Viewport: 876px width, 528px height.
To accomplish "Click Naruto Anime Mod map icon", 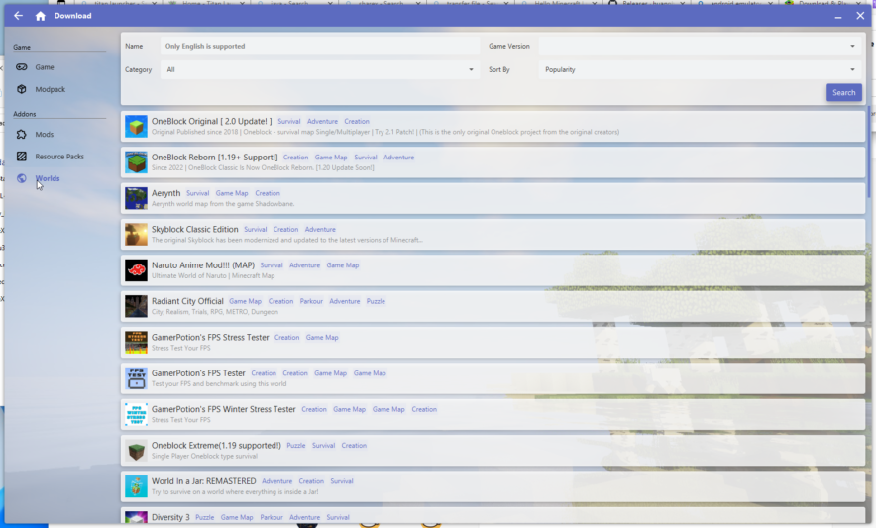I will click(136, 270).
